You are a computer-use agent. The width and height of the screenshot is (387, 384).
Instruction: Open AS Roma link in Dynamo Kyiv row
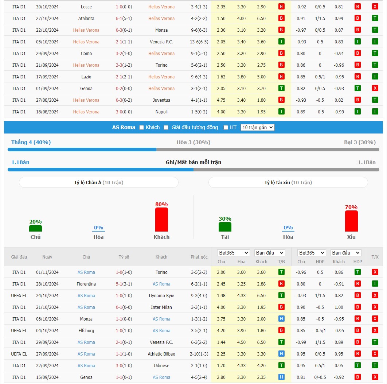(x=86, y=296)
